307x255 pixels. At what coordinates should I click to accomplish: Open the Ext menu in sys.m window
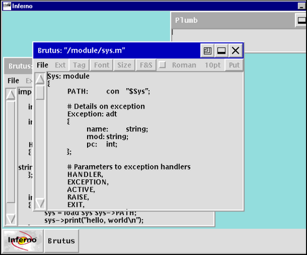(x=60, y=65)
